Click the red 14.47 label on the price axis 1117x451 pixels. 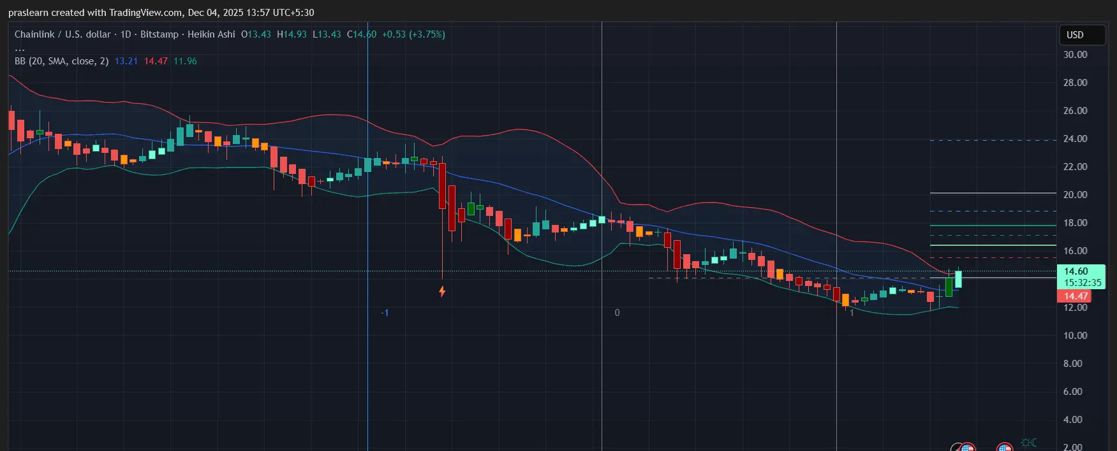[1076, 296]
